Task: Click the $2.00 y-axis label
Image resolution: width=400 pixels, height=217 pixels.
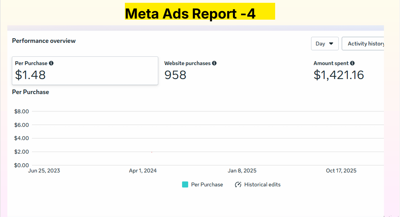Action: 21,152
